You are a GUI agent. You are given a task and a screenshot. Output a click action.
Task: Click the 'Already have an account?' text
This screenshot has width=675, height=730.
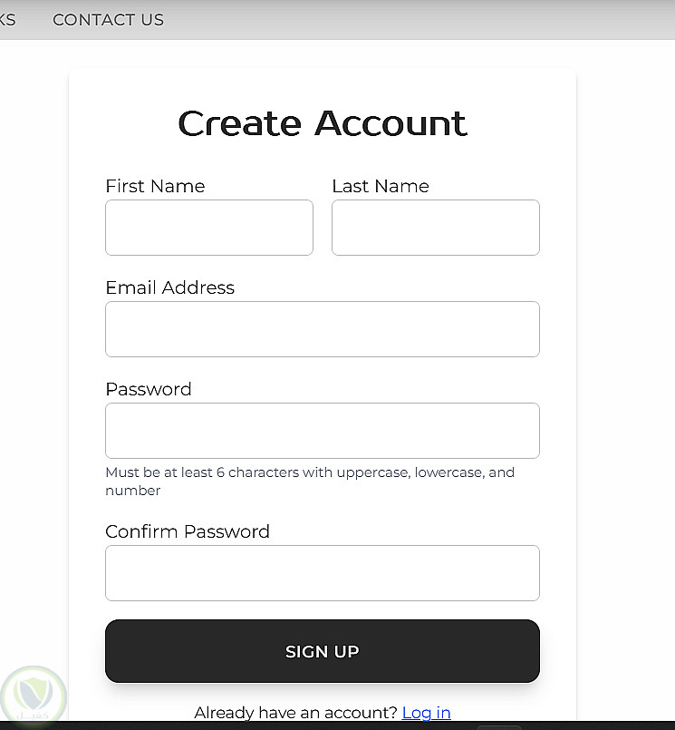pos(295,712)
